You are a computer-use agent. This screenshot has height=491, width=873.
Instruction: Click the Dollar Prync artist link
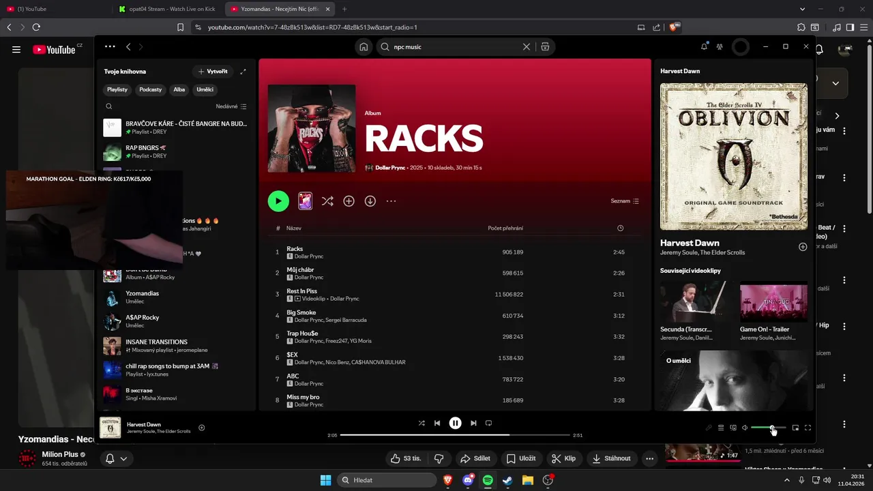[391, 167]
